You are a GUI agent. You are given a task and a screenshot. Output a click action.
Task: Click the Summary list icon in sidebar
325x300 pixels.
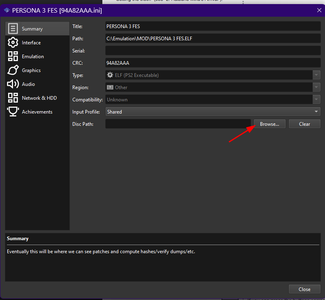[x=13, y=28]
